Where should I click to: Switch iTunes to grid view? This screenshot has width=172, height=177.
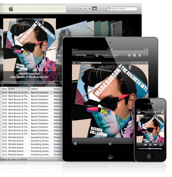[90, 9]
